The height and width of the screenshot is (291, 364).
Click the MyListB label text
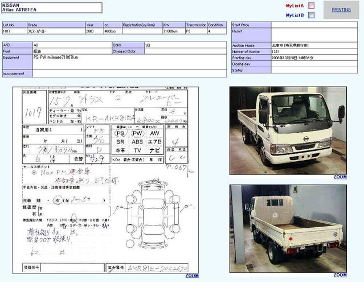295,15
